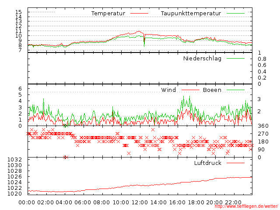The height and width of the screenshot is (210, 280).
Task: Click the green Boeen legend line
Action: 235,90
